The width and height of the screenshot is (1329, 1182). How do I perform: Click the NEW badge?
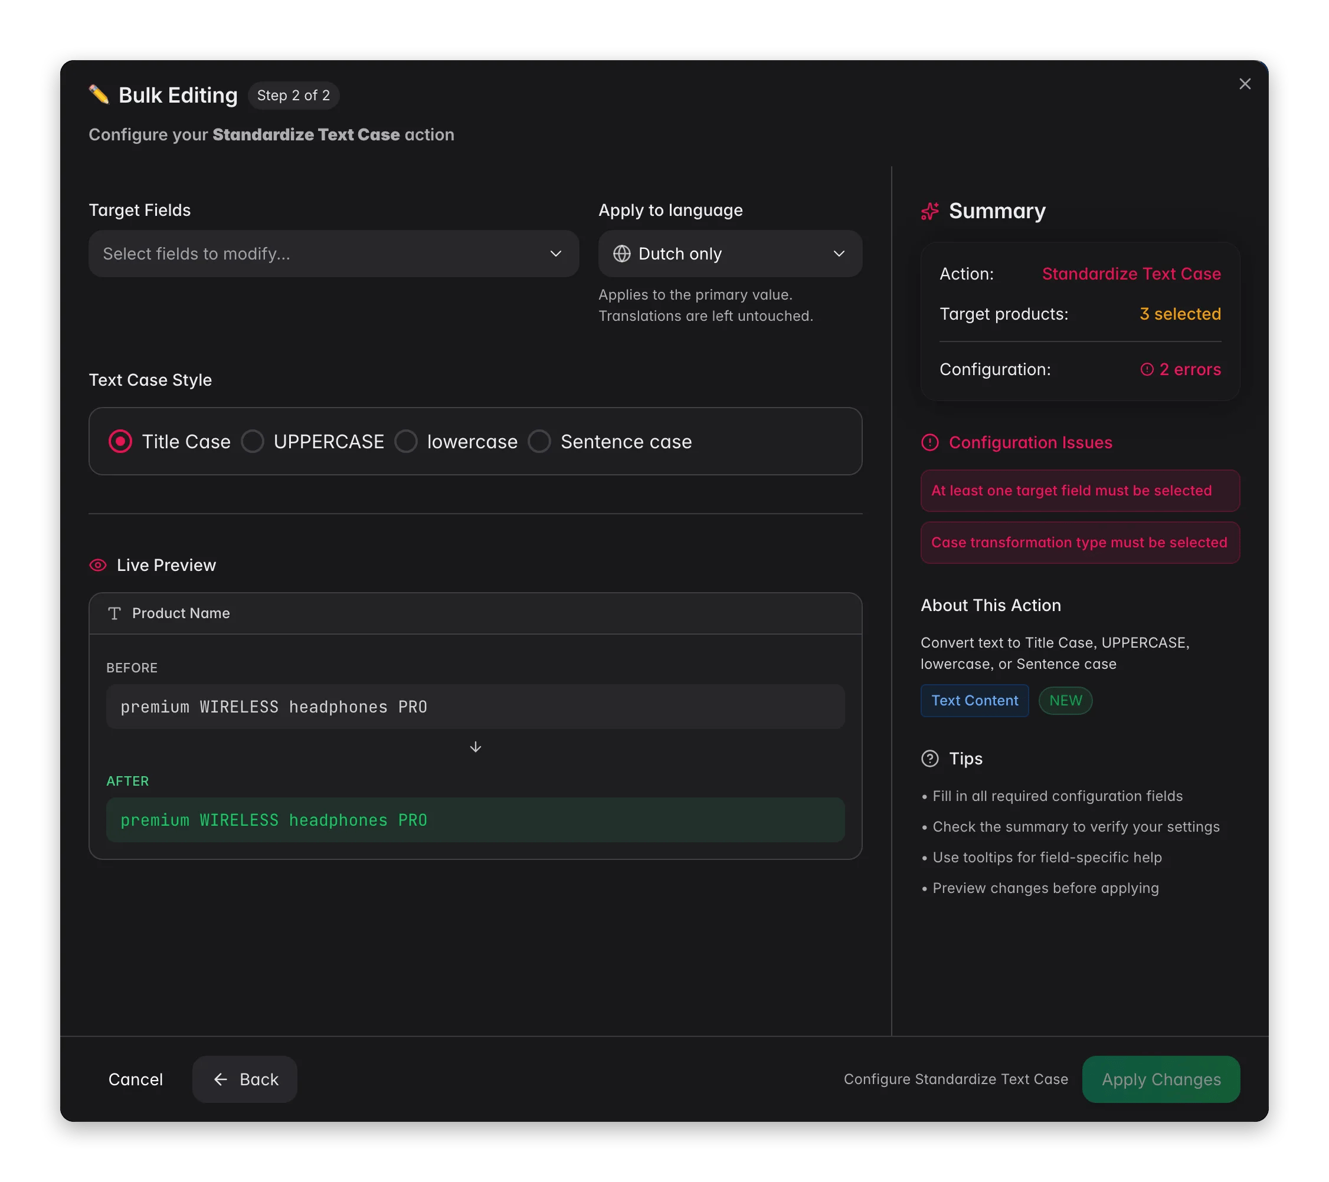1065,701
